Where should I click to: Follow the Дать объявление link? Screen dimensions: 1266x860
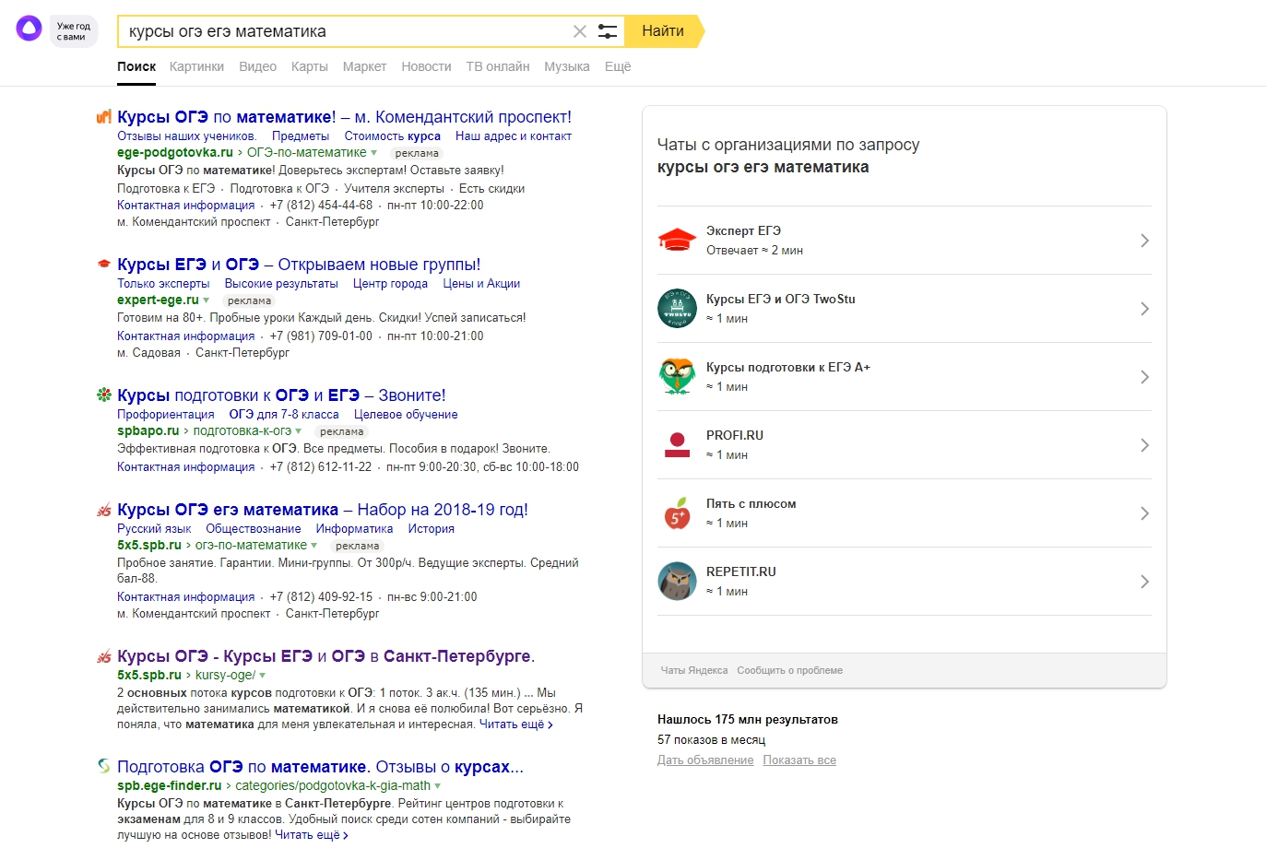tap(705, 760)
